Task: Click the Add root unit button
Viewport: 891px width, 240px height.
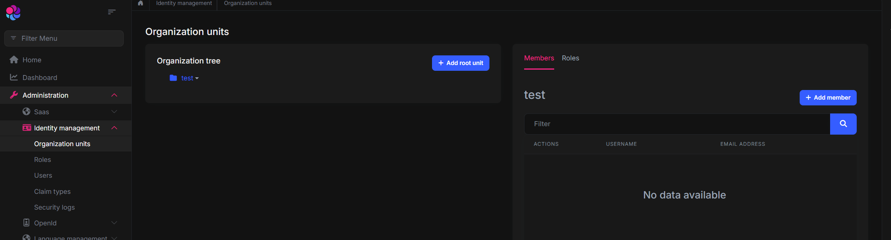Action: coord(460,63)
